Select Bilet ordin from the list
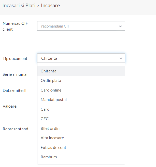 click(81, 128)
